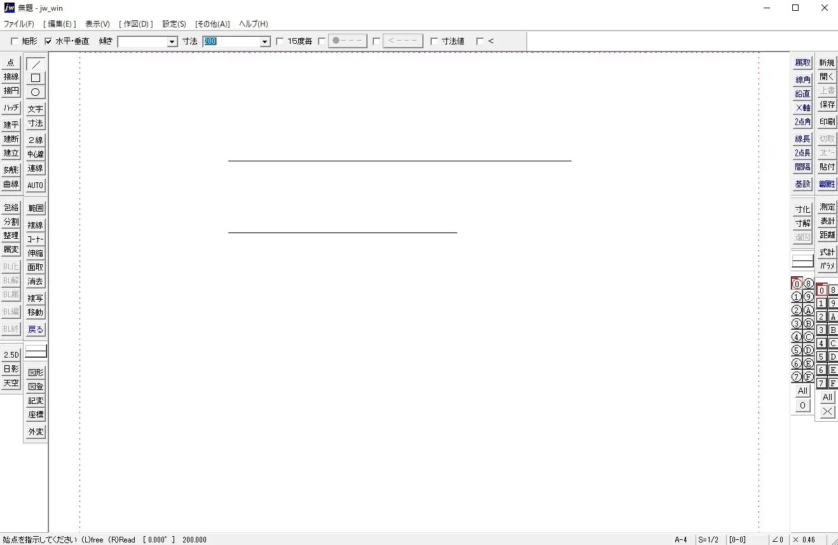Select the 多角形 polygon tool
Screen dimensions: 838x545
tap(11, 170)
